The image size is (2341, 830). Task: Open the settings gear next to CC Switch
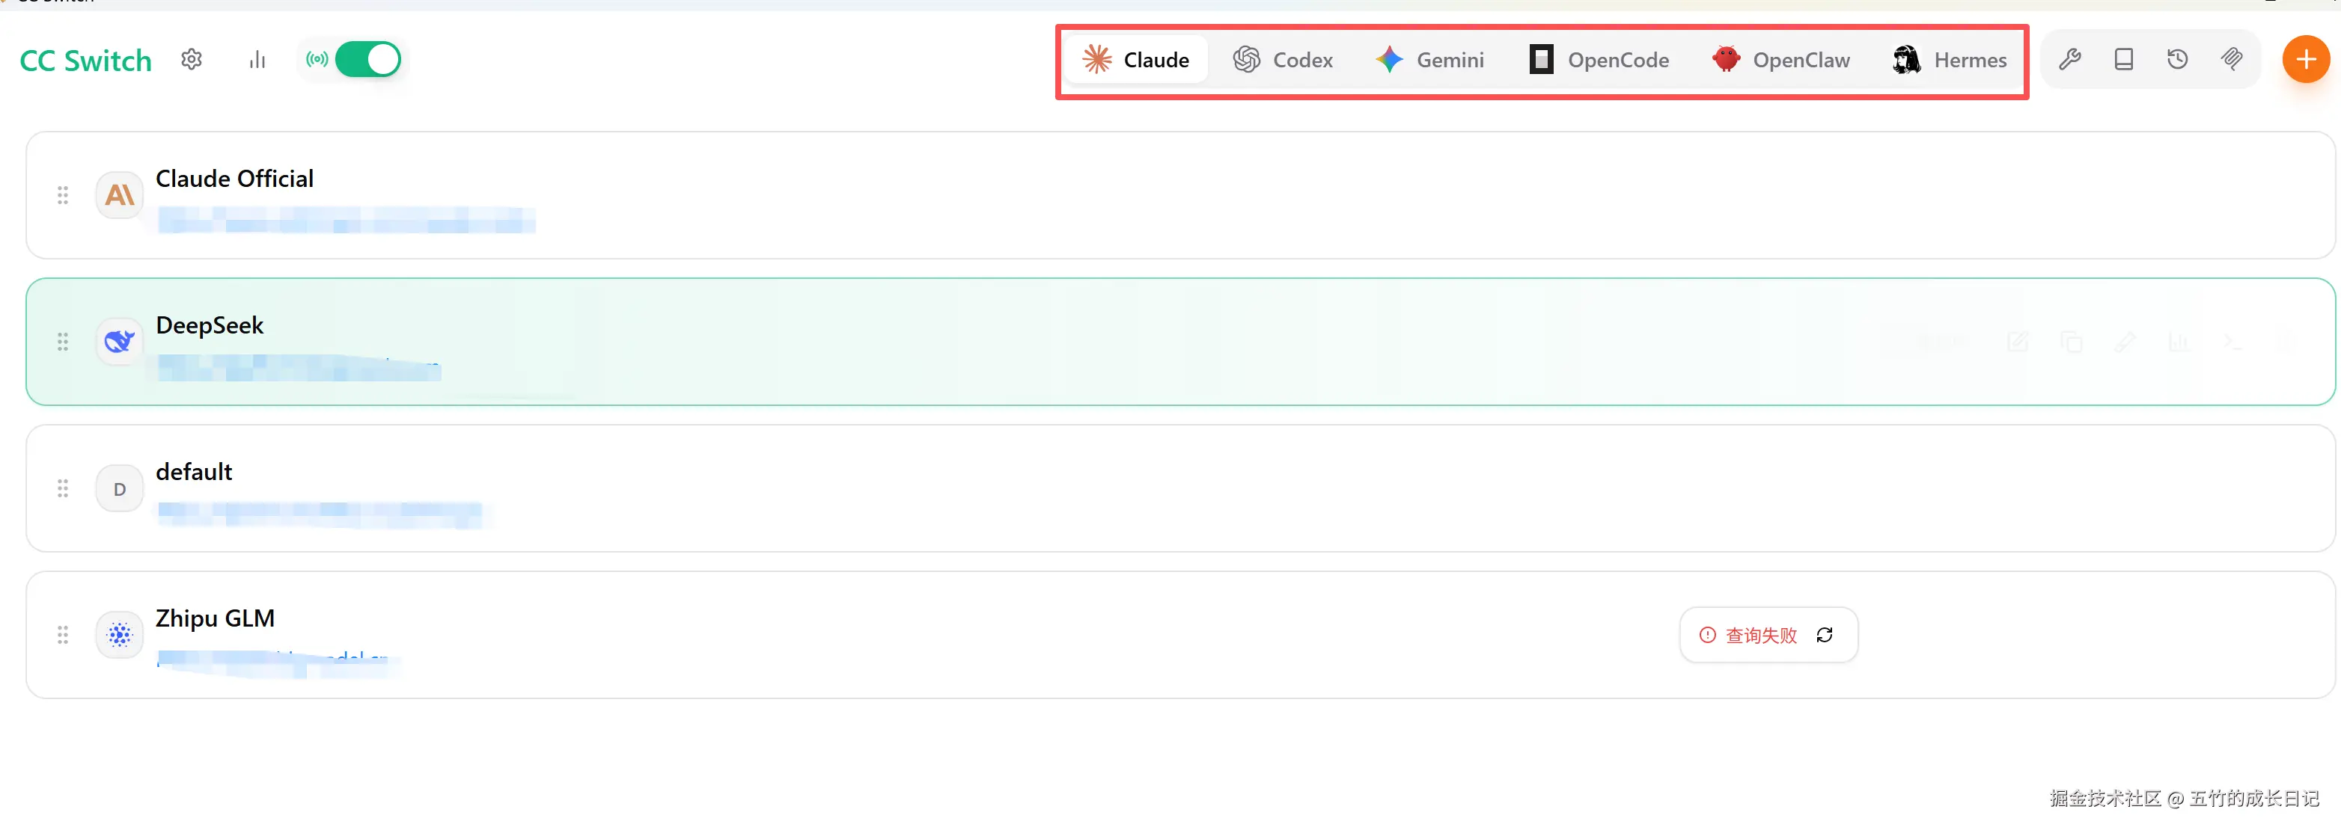(x=191, y=60)
